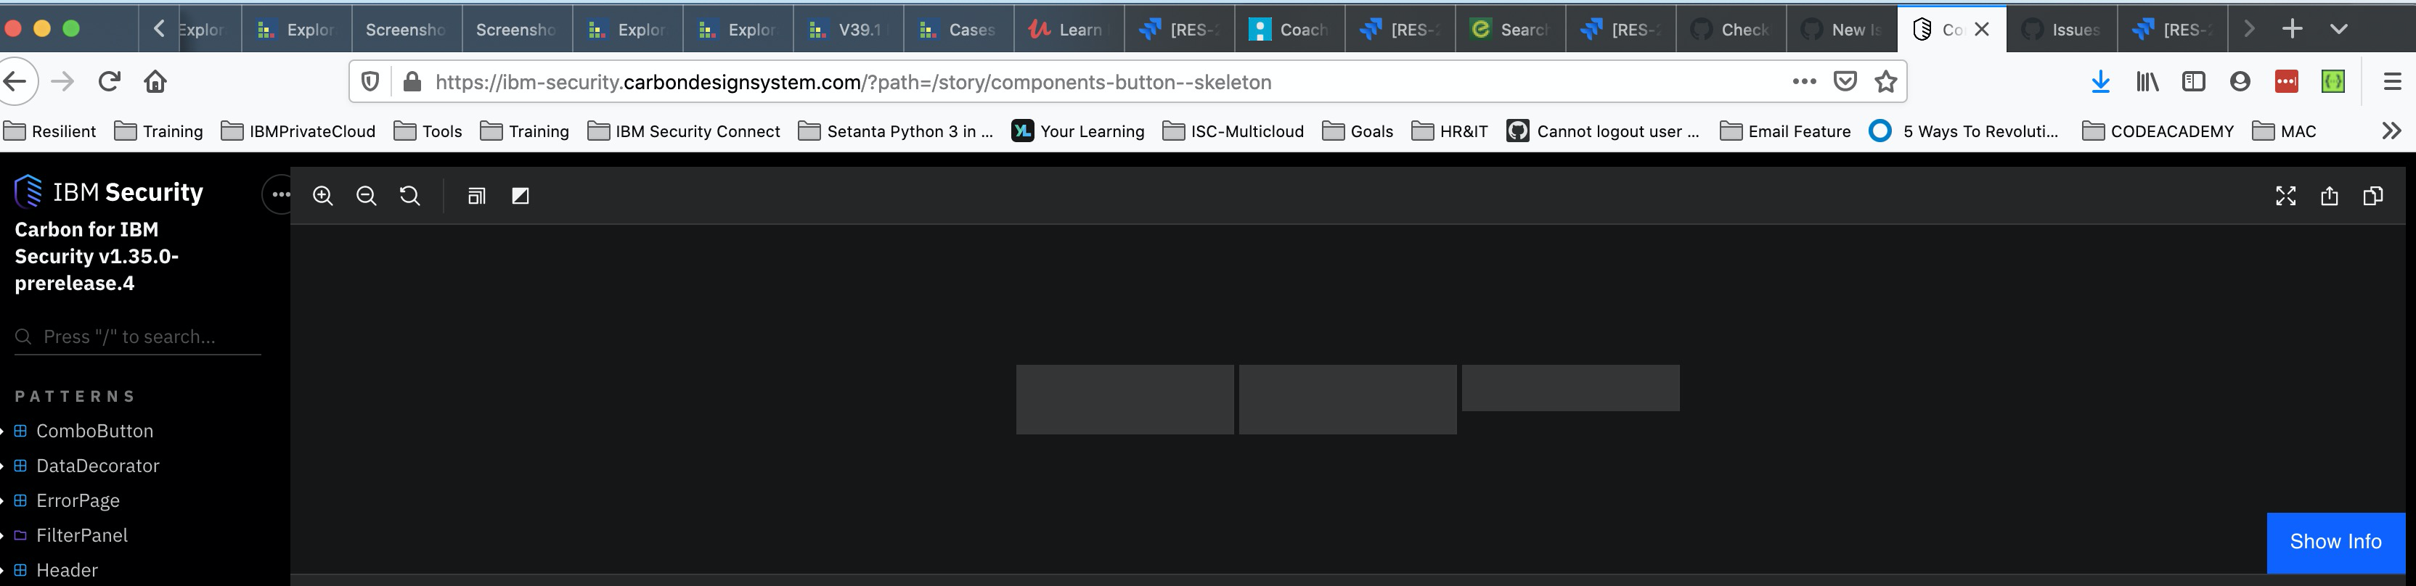Go back to the previous page
This screenshot has width=2416, height=586.
16,81
